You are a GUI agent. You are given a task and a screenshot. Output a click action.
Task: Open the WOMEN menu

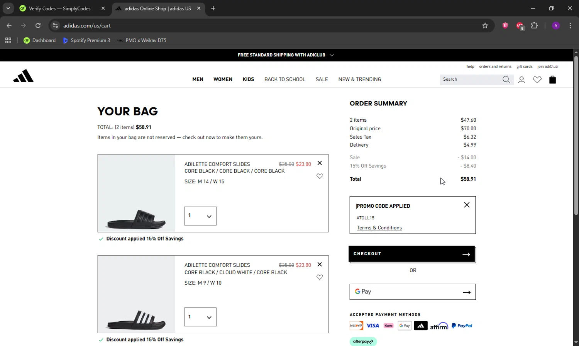pos(223,79)
